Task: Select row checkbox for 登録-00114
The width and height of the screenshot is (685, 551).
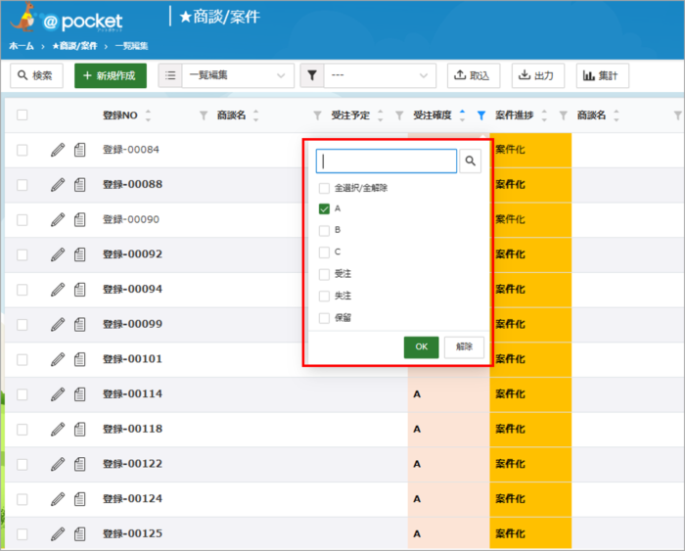Action: 23,394
